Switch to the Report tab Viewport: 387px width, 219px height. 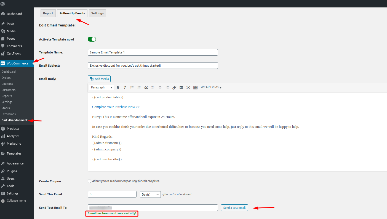pos(48,13)
